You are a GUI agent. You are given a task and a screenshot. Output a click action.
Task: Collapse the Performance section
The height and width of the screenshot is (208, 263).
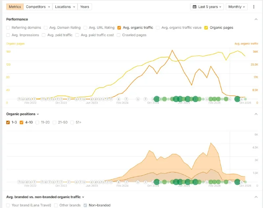256,19
